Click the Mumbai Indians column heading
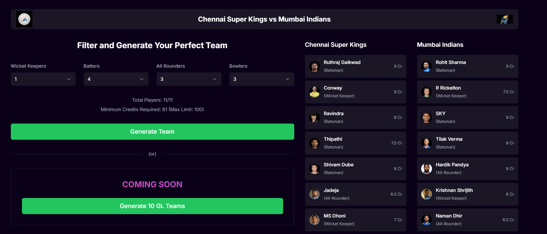 440,45
